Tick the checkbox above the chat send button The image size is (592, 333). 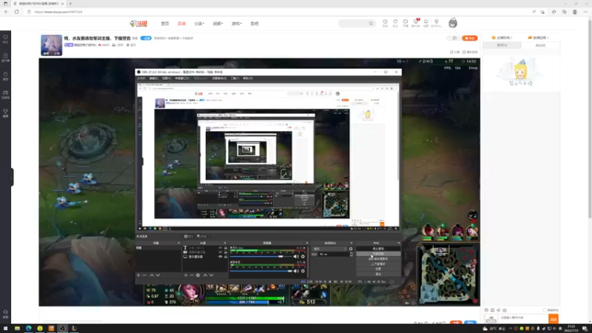pos(544,310)
